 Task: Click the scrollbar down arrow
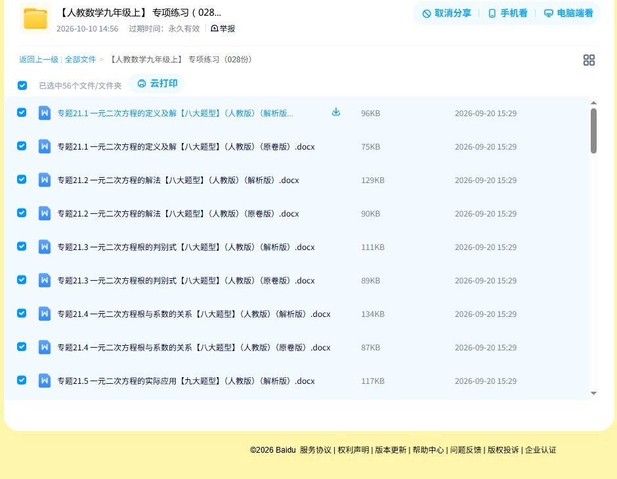point(594,393)
